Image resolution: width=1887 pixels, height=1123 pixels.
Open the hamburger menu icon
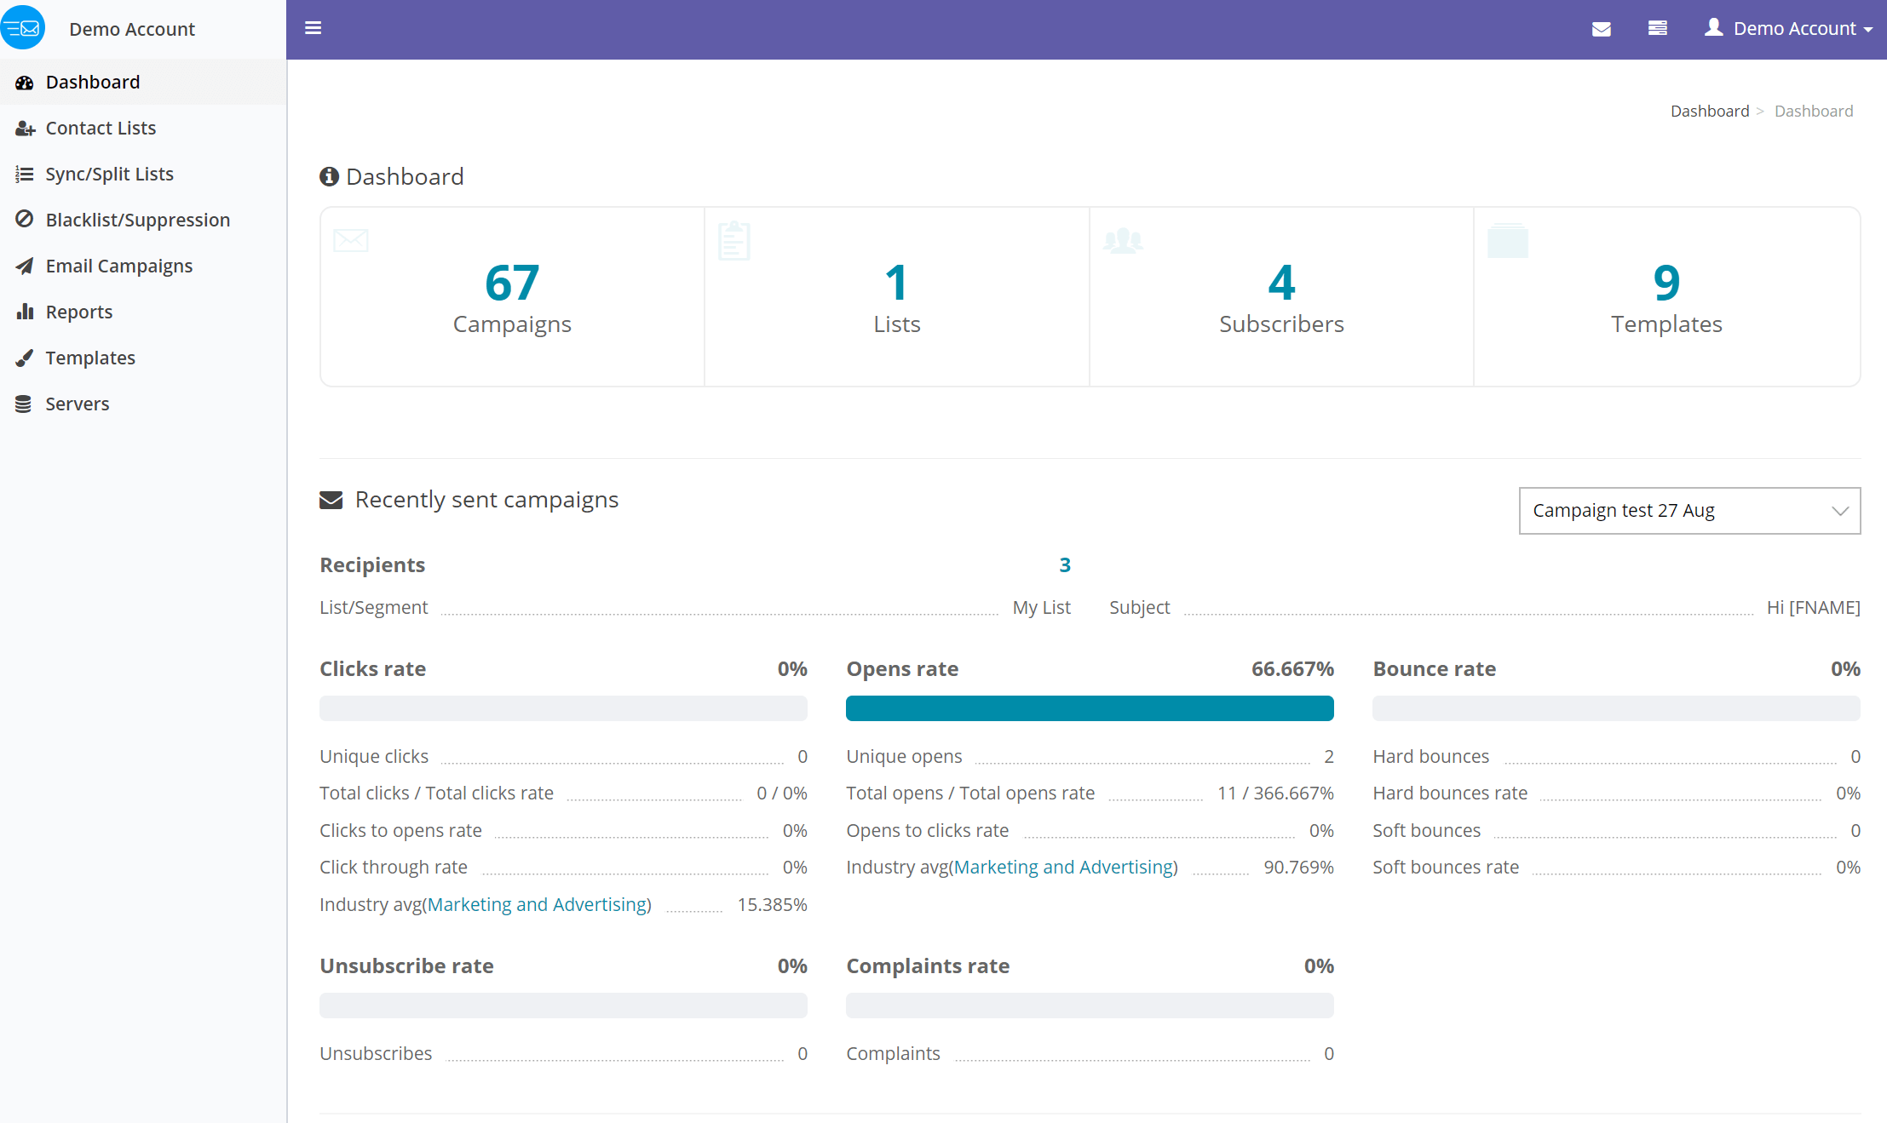[313, 26]
